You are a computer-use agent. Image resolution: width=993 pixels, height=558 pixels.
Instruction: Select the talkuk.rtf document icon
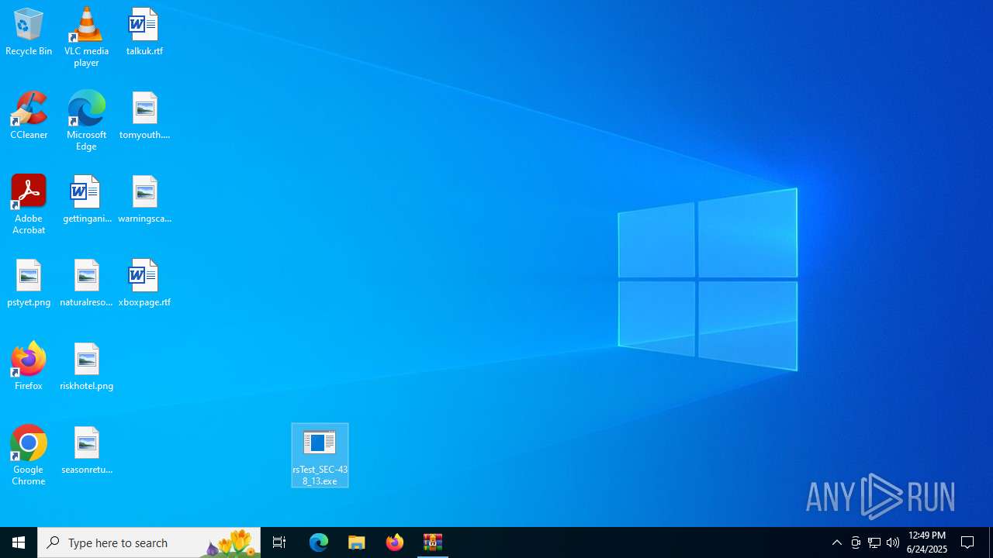point(144,32)
